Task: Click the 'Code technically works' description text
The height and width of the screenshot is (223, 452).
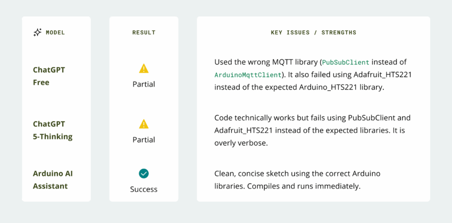Action: [253, 117]
